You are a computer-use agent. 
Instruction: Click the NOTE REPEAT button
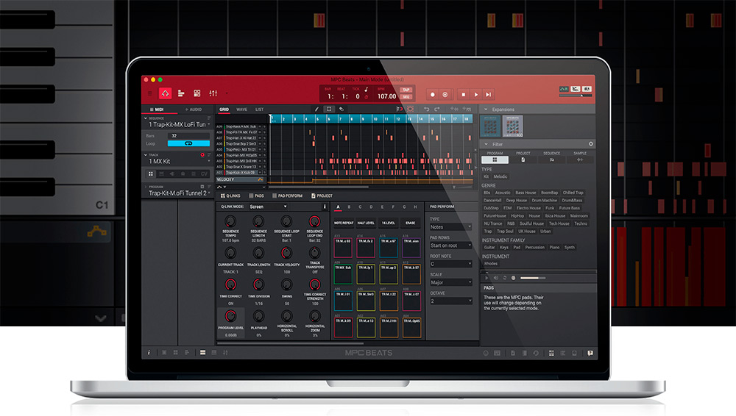344,223
